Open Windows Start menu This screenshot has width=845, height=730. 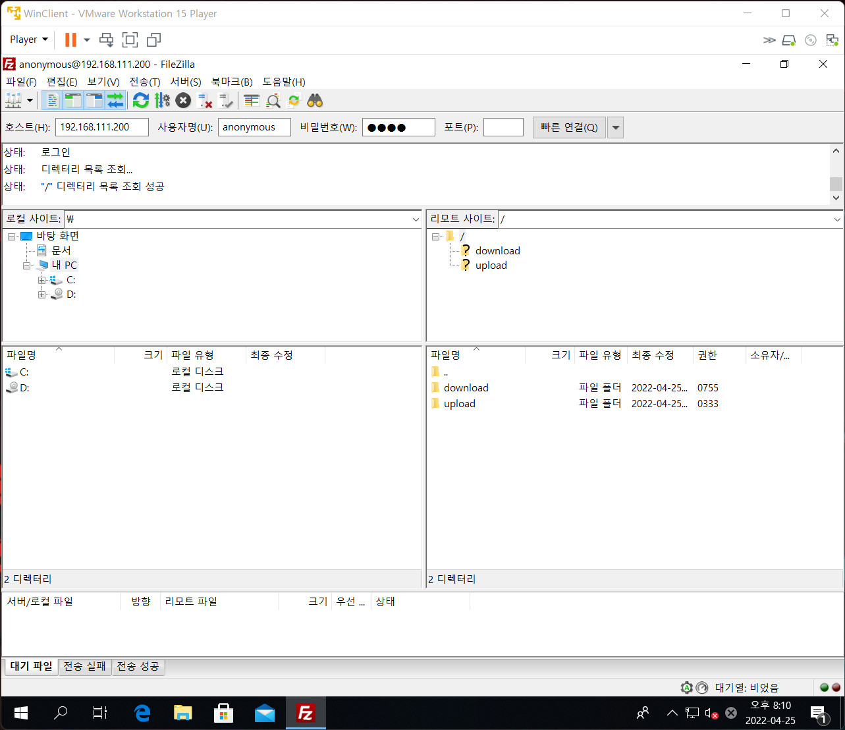pos(21,712)
